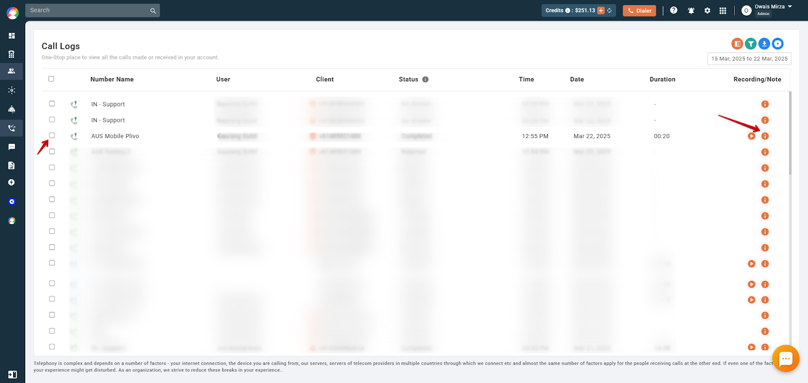Image resolution: width=808 pixels, height=383 pixels.
Task: Click the Dialer button
Action: [x=639, y=11]
